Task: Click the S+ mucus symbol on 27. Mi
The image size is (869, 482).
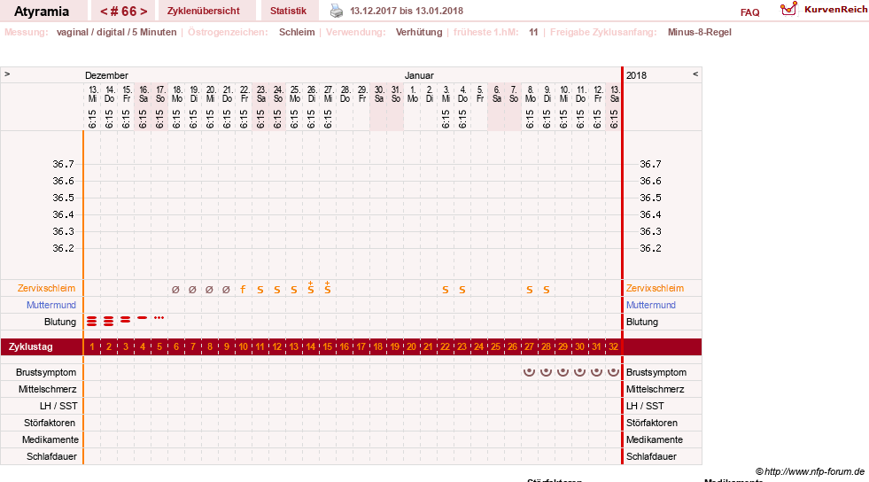Action: point(328,288)
